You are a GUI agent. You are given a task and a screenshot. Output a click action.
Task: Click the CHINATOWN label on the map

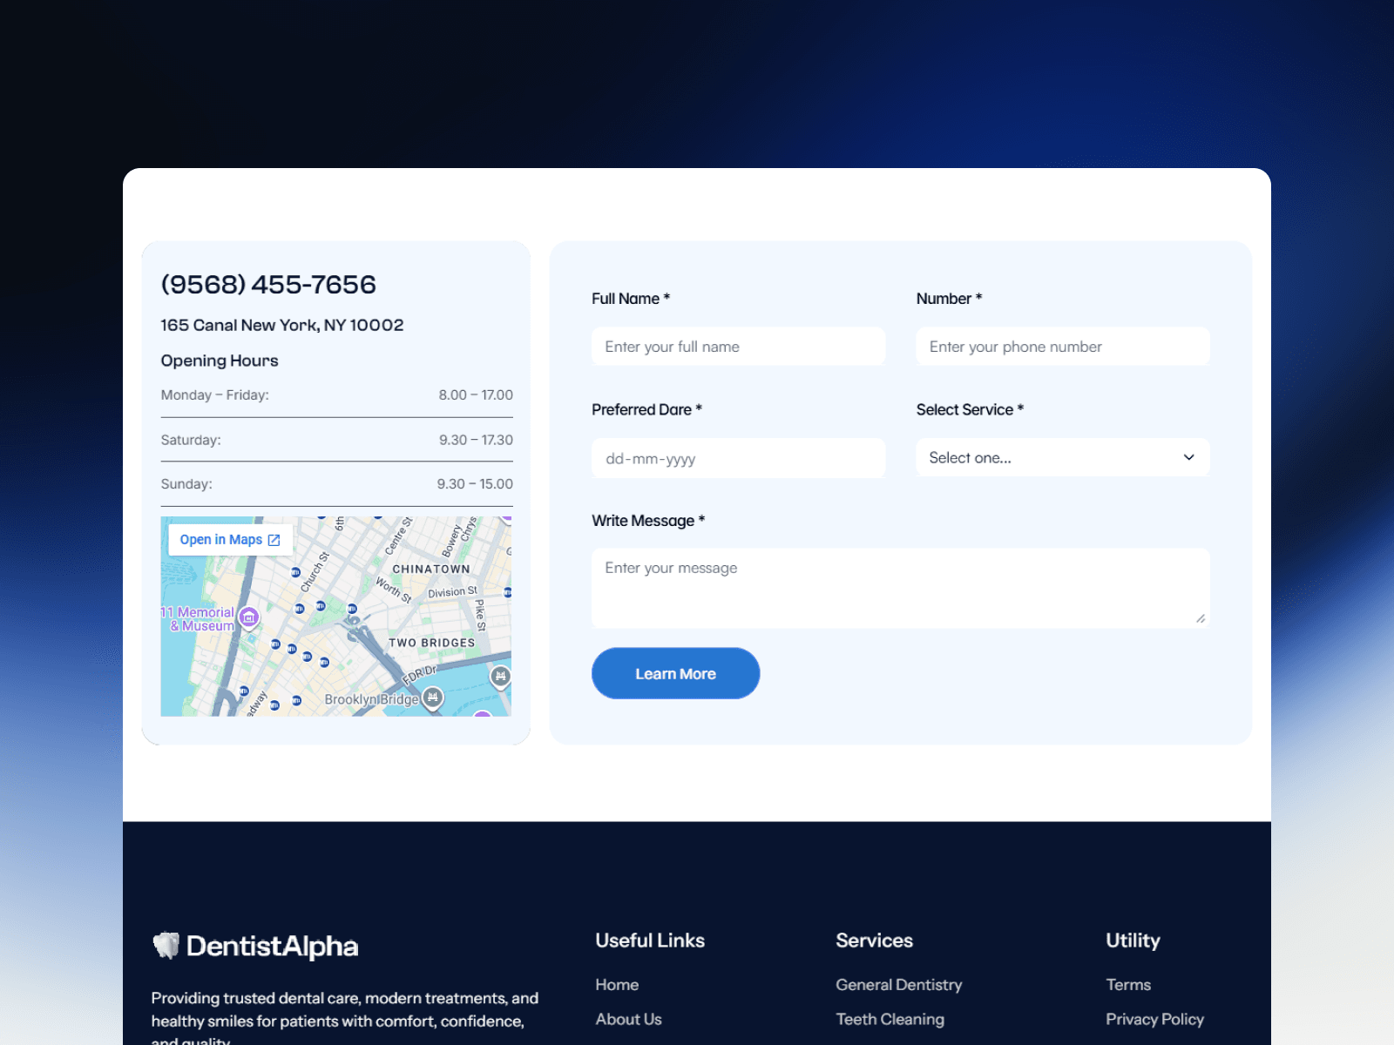[x=431, y=569]
